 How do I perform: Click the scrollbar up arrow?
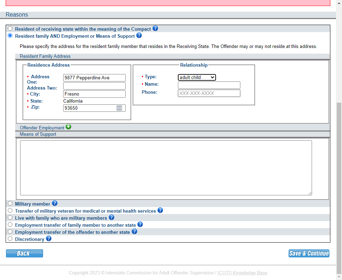(339, 3)
